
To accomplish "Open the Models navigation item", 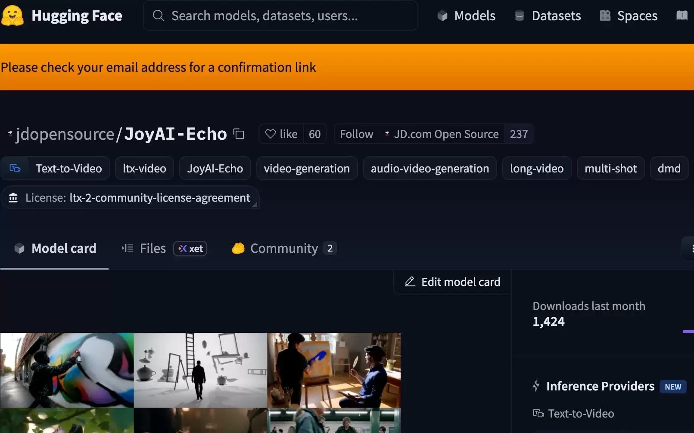I will pos(467,16).
